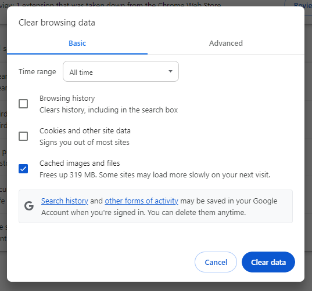Open the Search history link
The width and height of the screenshot is (312, 291).
64,201
